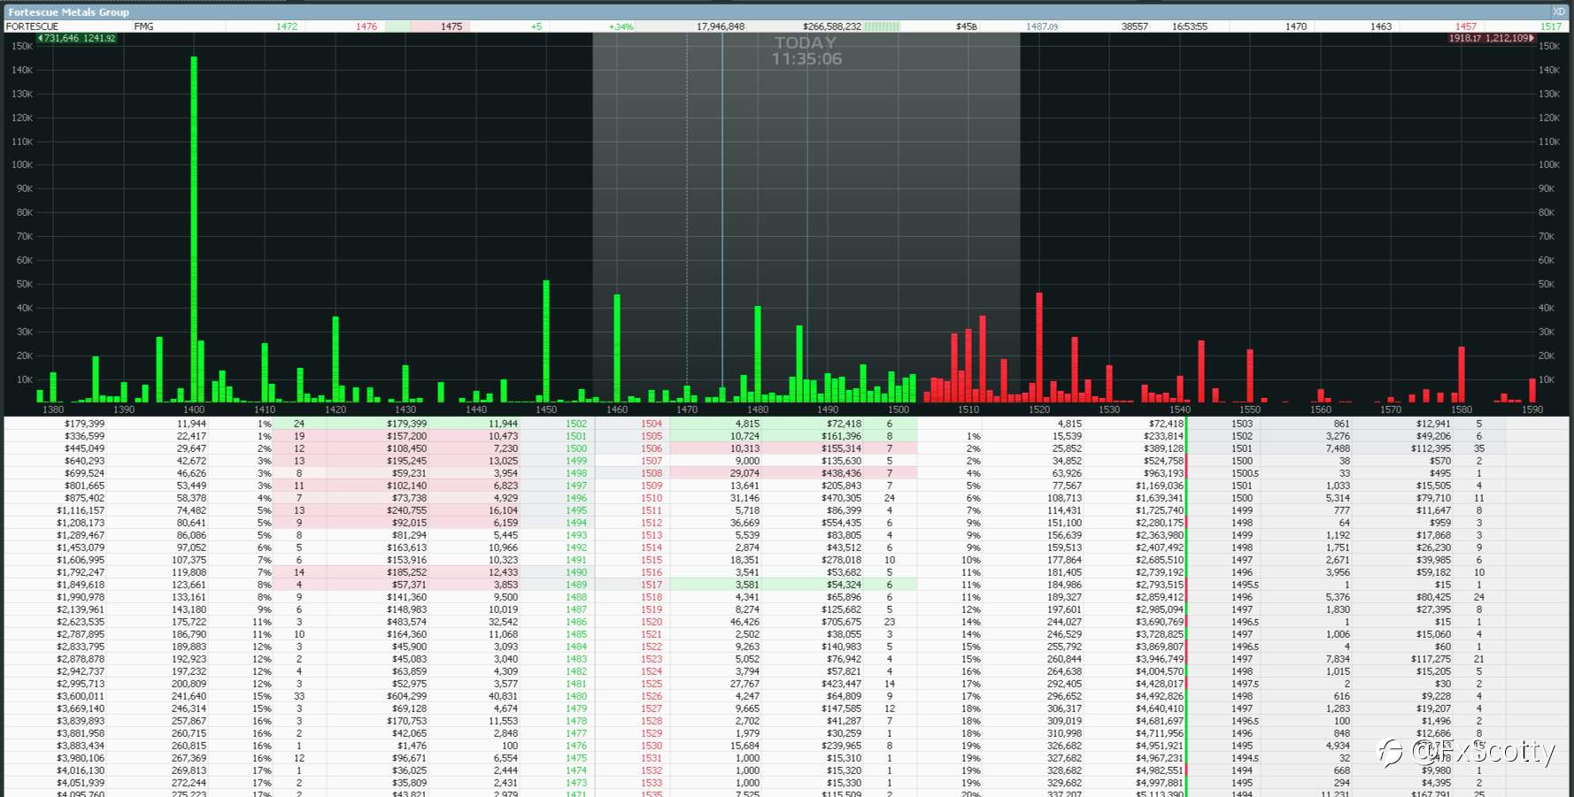The height and width of the screenshot is (797, 1574).
Task: Click the timestamp 16:53:55
Action: 1190,27
